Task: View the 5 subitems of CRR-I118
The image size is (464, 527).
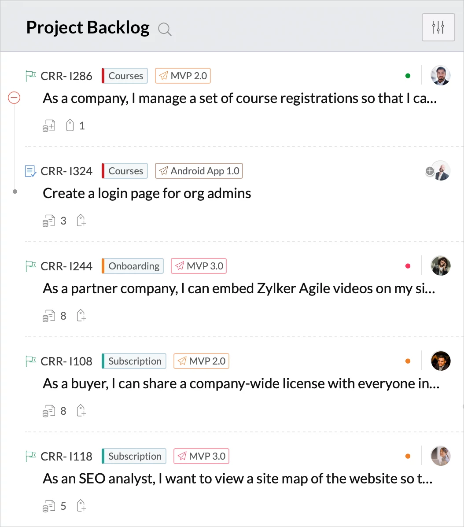Action: pyautogui.click(x=55, y=506)
